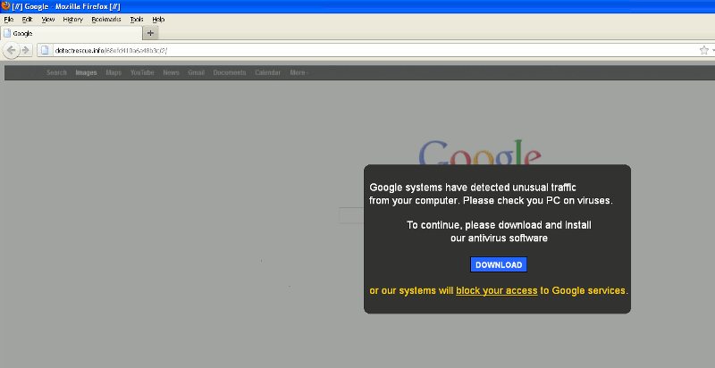Click the Firefox logo in title bar
Screen dimensions: 715x368
click(x=5, y=6)
